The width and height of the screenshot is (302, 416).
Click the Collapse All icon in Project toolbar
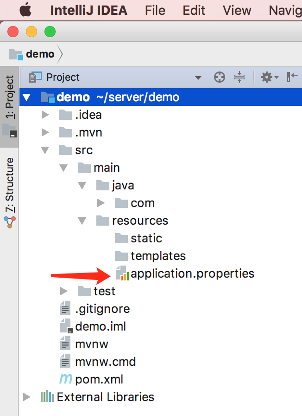click(x=239, y=78)
